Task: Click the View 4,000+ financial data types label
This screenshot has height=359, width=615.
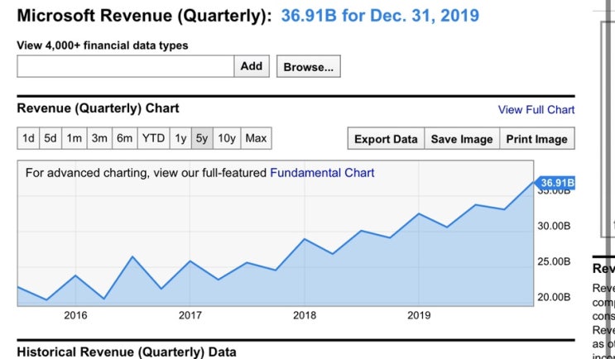Action: tap(103, 45)
